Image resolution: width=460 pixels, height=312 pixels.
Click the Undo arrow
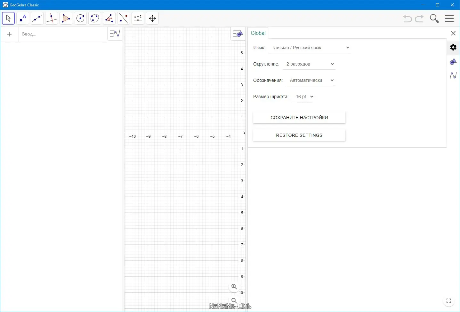coord(408,19)
